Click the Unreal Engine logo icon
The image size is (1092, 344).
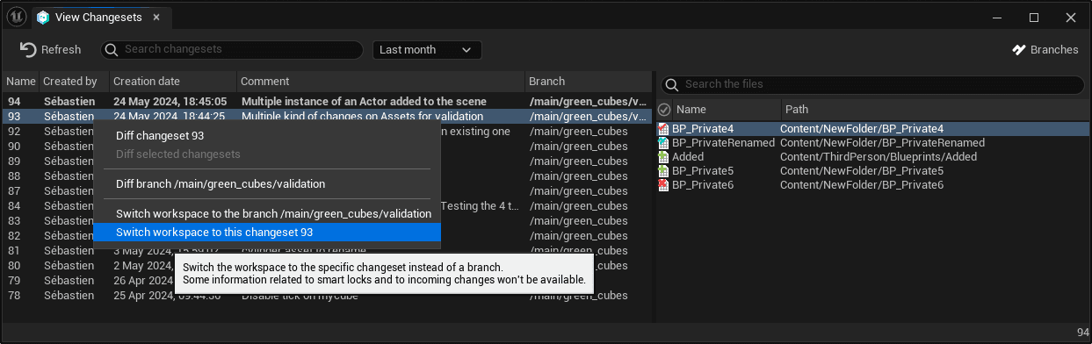click(17, 17)
